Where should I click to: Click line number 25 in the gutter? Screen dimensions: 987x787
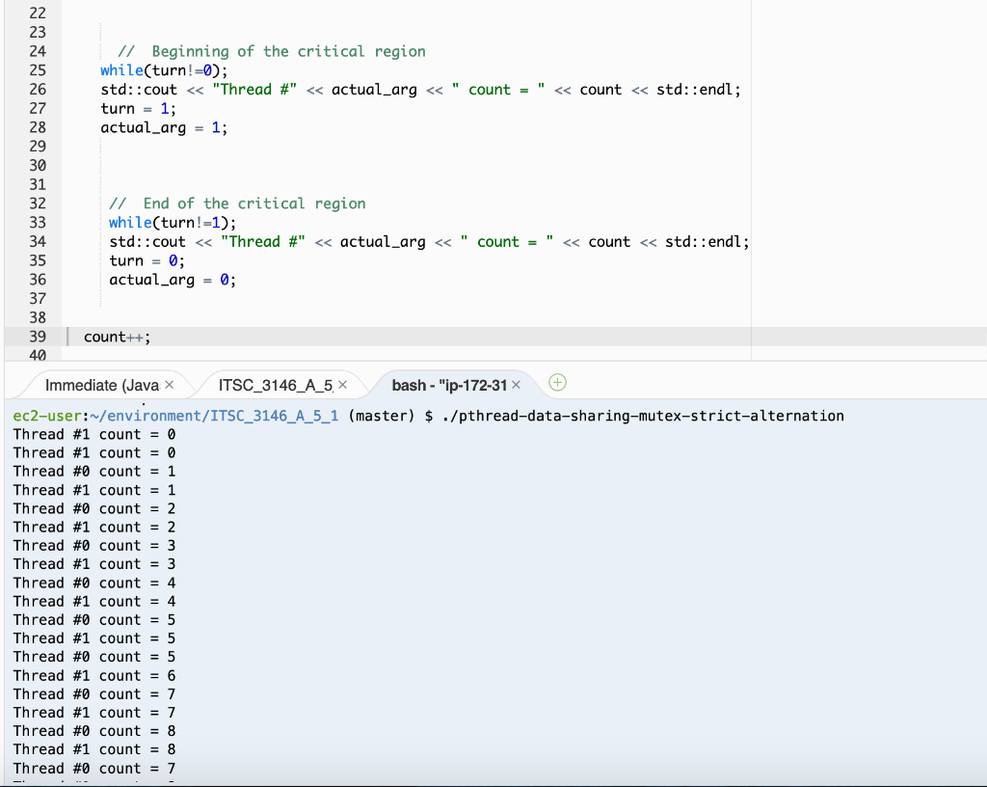[x=36, y=70]
